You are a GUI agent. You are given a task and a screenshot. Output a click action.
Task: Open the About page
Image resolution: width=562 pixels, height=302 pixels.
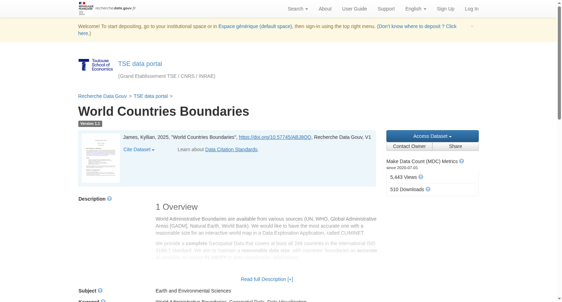[325, 9]
